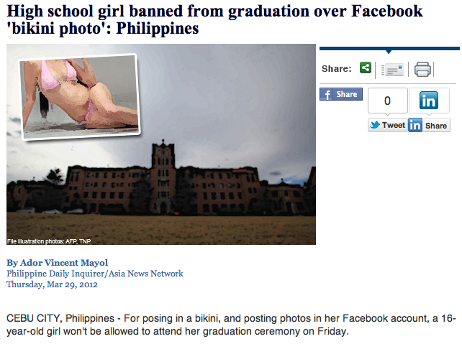Click the printer icon
Viewport: 462px width, 344px height.
click(x=422, y=70)
